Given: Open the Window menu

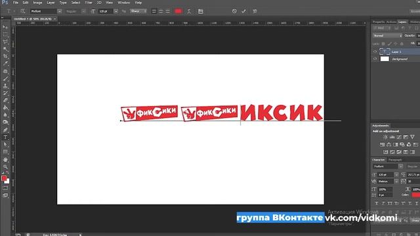Looking at the screenshot, I should pyautogui.click(x=124, y=3).
